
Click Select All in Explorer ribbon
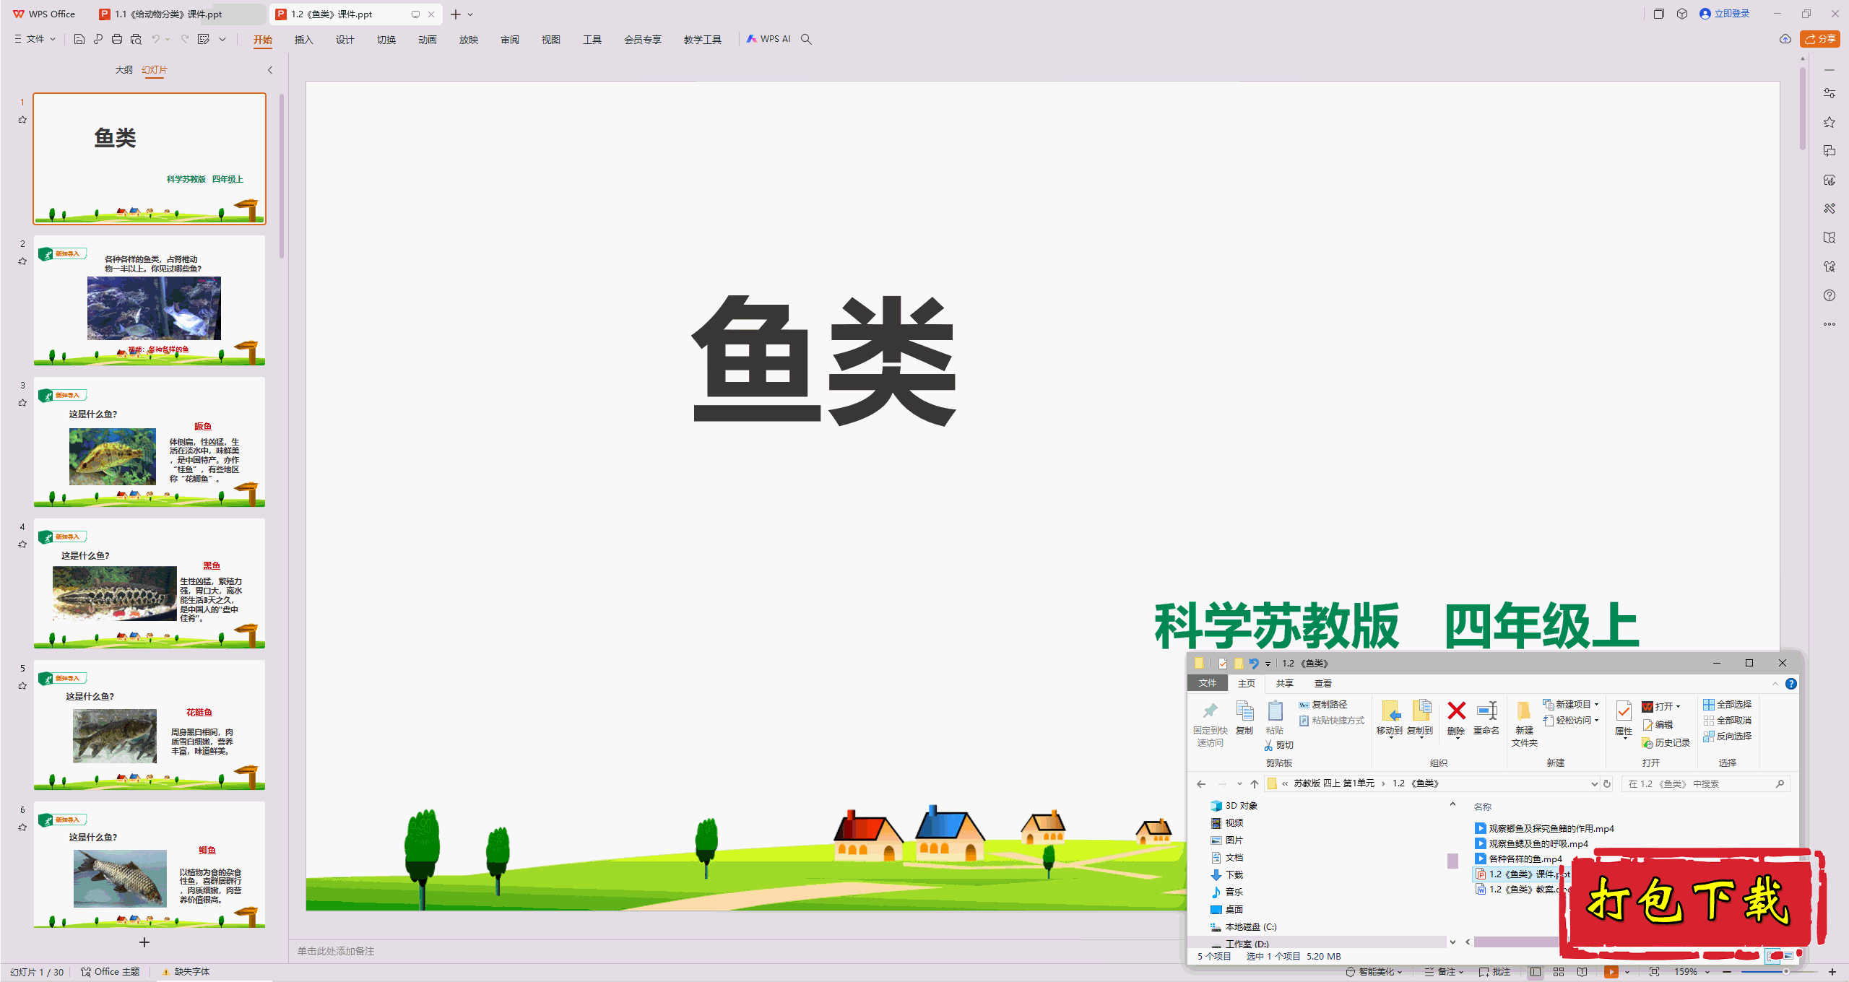[1727, 704]
